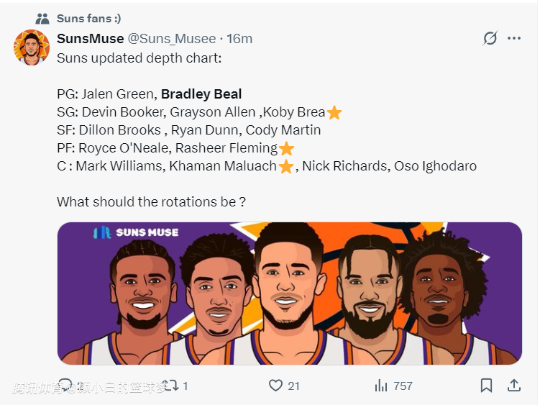Open the three-dot more options menu
The height and width of the screenshot is (405, 540).
[x=514, y=38]
